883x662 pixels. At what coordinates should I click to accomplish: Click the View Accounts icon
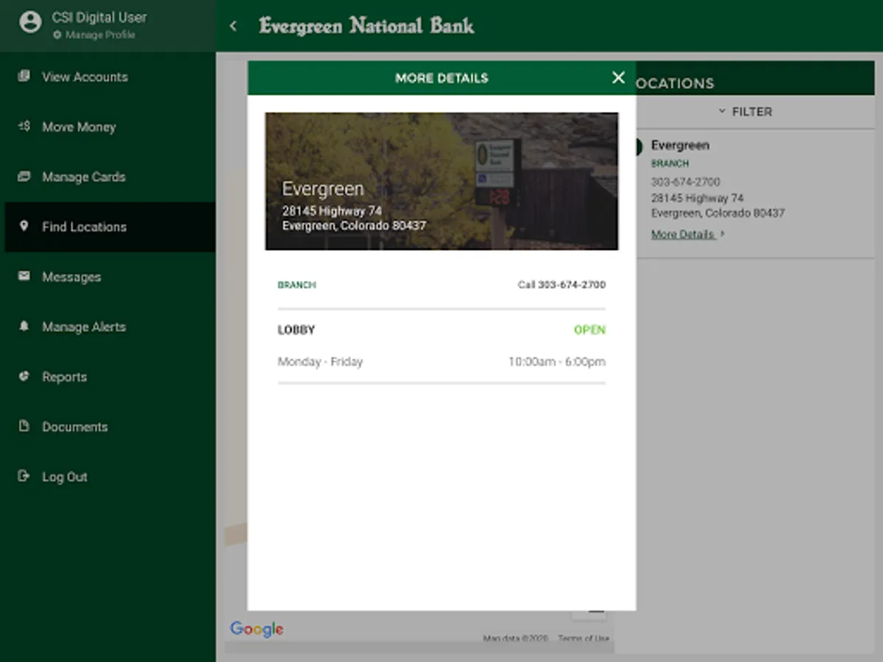click(x=24, y=76)
